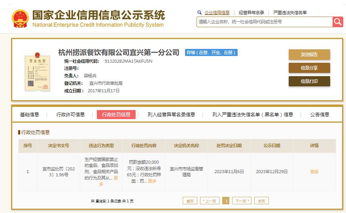Switch to the 列入经营异常名录信息 tab
346x213 pixels.
171,115
